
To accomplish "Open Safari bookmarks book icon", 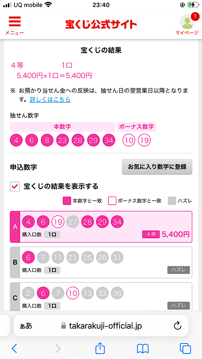I will coord(143,349).
